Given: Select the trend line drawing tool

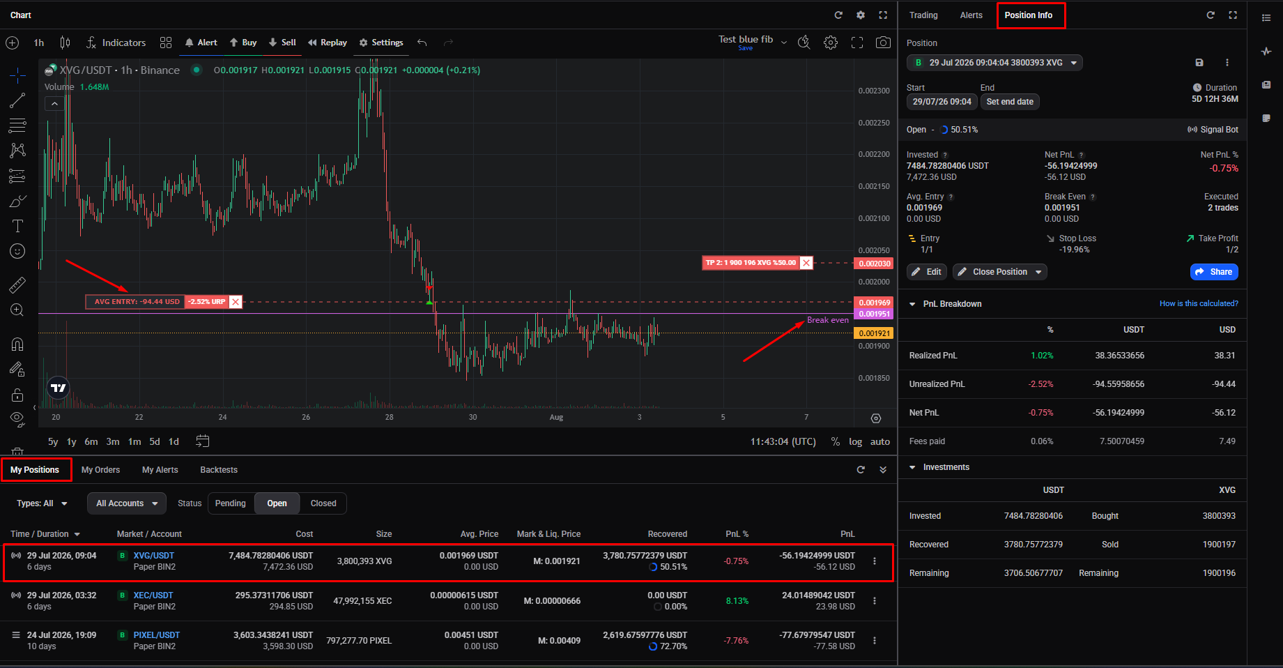Looking at the screenshot, I should pos(17,100).
